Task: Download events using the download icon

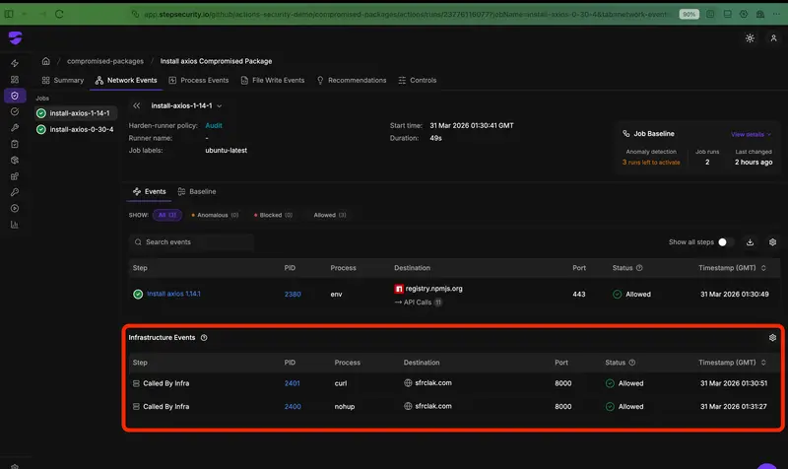Action: coord(750,241)
